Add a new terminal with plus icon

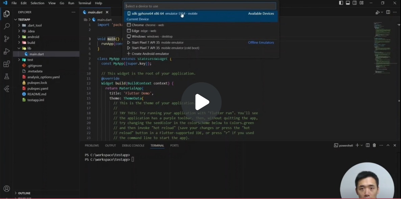tap(357, 145)
